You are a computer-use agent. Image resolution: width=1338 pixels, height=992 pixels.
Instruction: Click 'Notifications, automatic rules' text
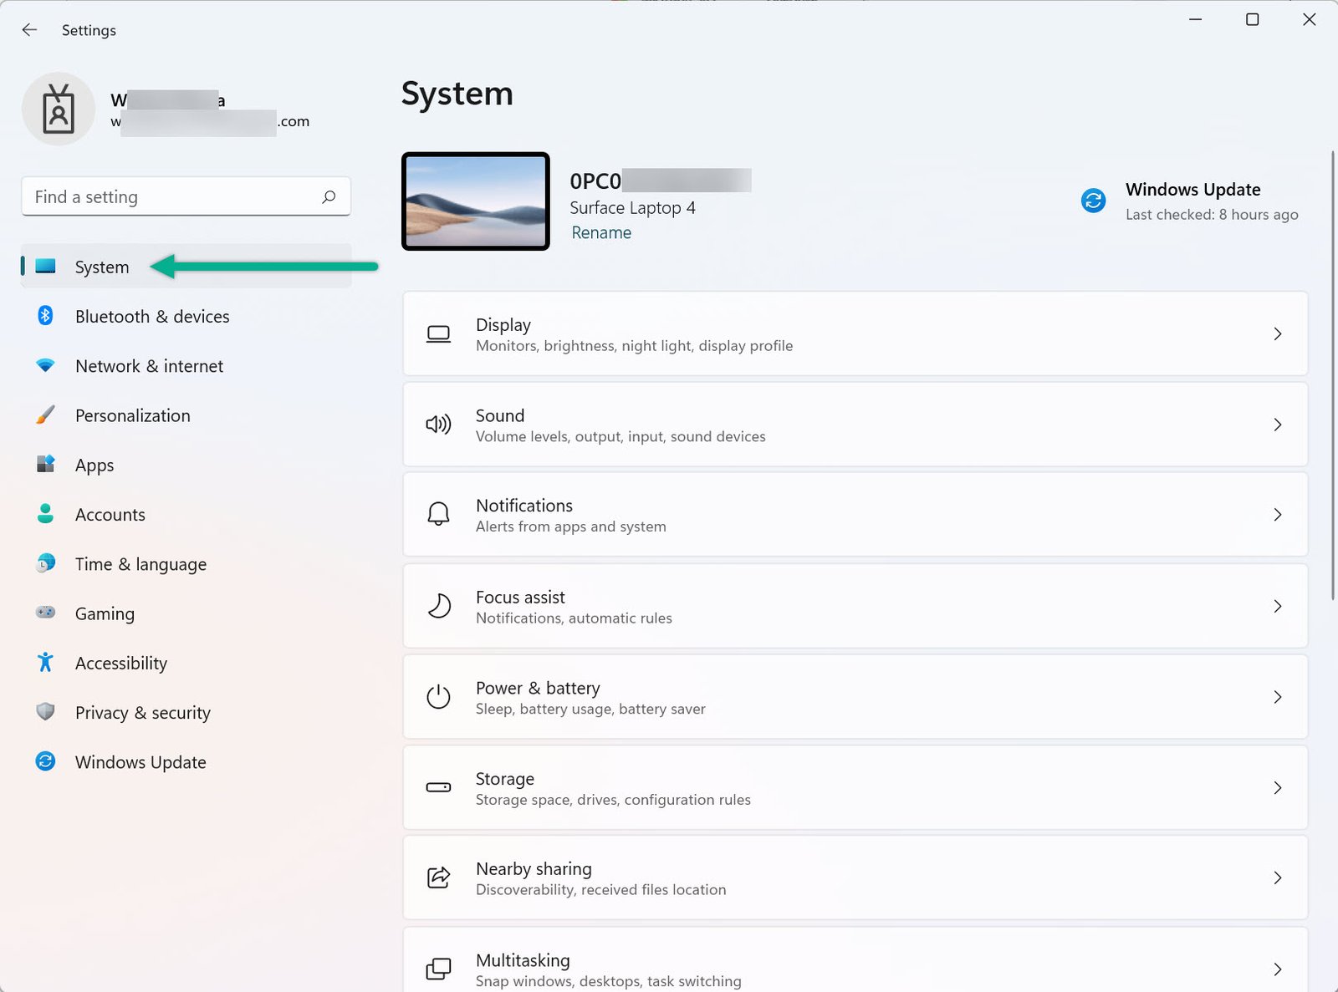[x=574, y=618]
